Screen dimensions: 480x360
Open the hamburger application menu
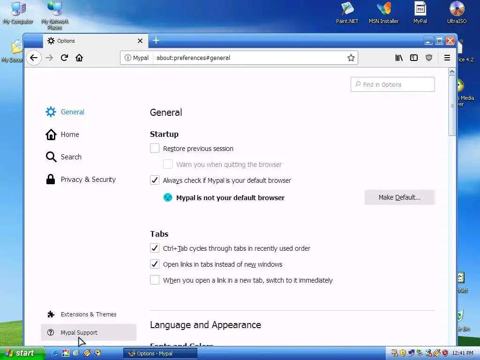coord(447,58)
